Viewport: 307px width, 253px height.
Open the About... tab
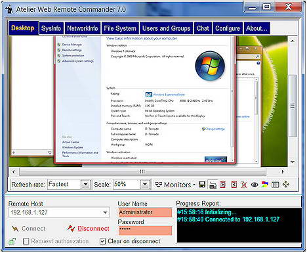point(256,28)
